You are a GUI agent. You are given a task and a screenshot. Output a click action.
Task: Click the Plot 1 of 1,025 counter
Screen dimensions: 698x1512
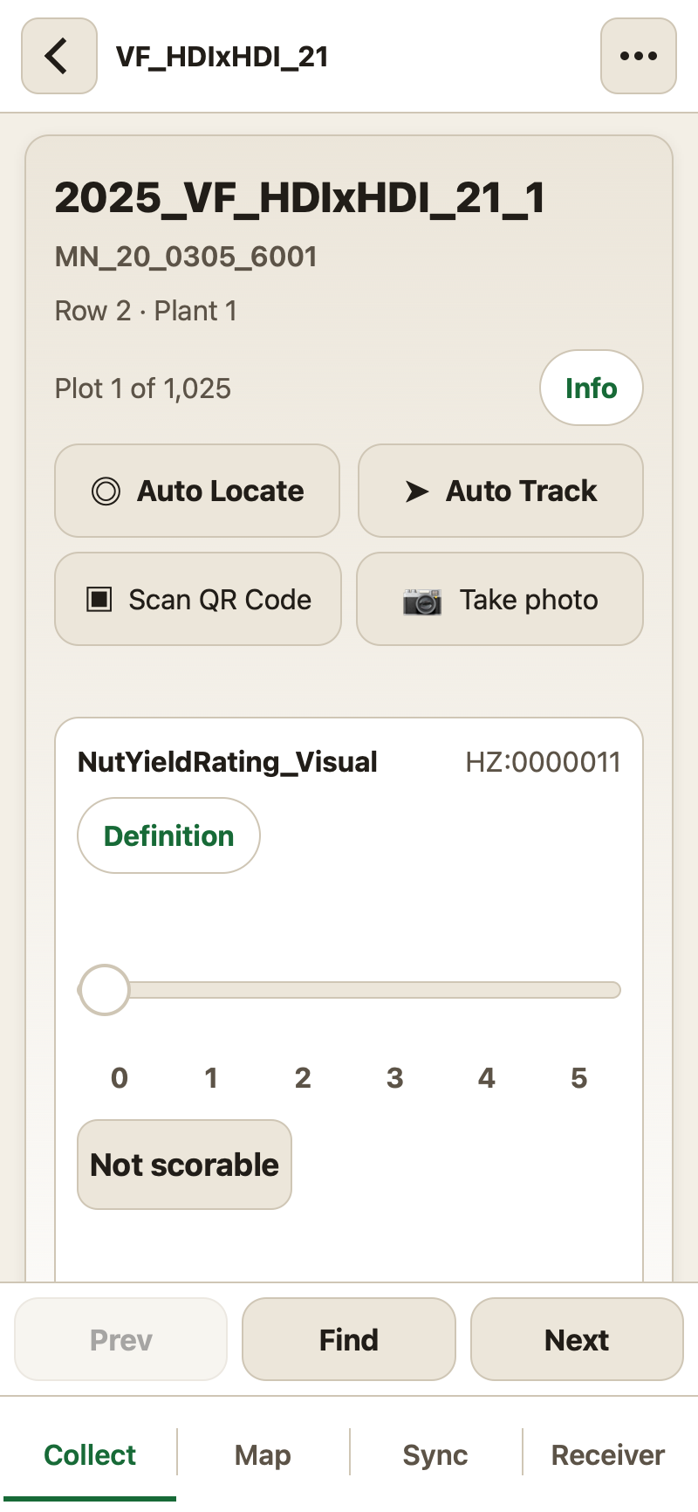point(143,388)
